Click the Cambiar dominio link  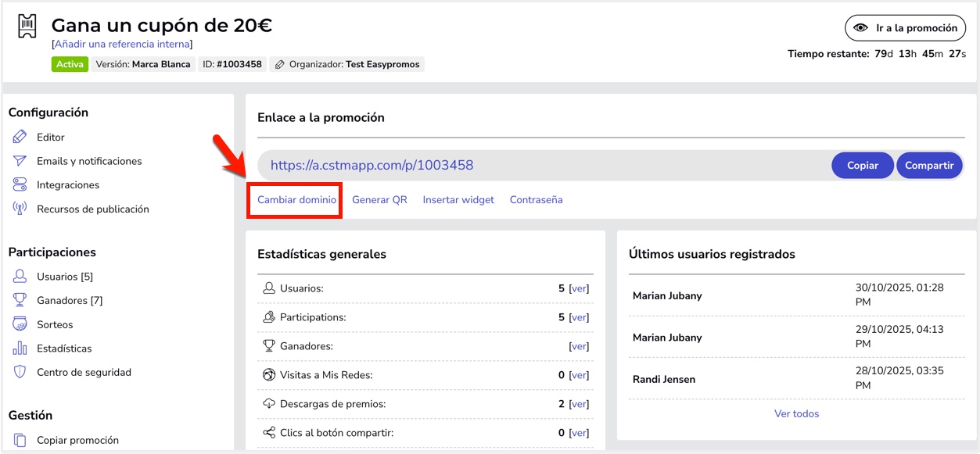coord(297,200)
